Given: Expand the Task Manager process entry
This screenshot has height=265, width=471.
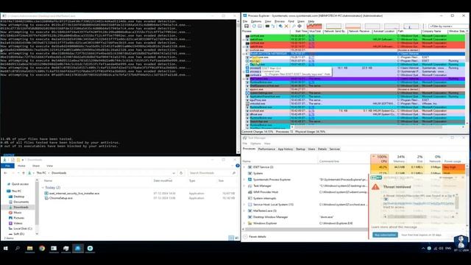Looking at the screenshot, I should 244,185.
